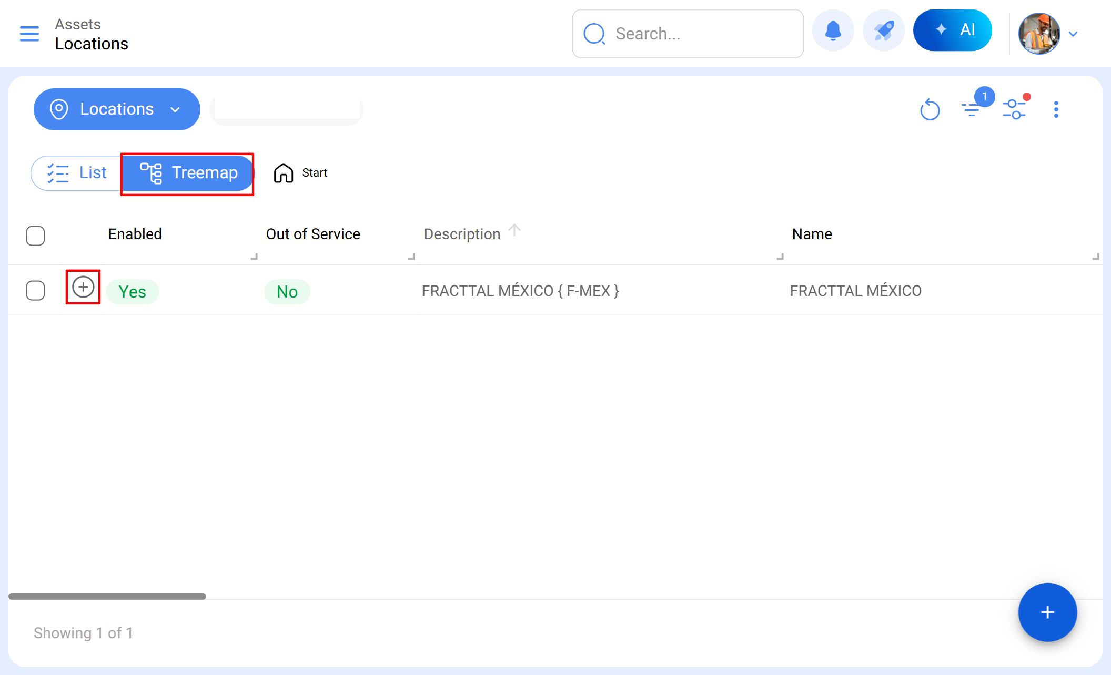Open the hamburger navigation menu
1111x675 pixels.
coord(29,34)
